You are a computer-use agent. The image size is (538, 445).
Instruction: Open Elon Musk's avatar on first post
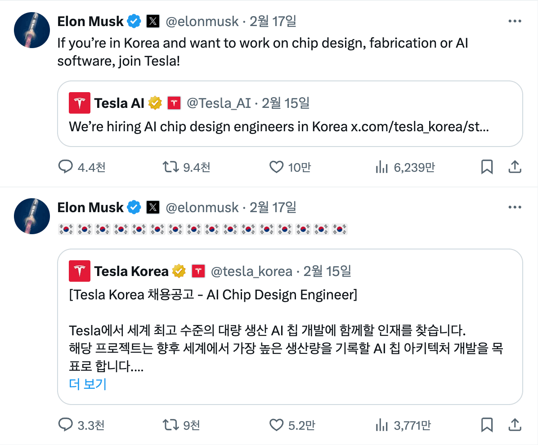[32, 30]
